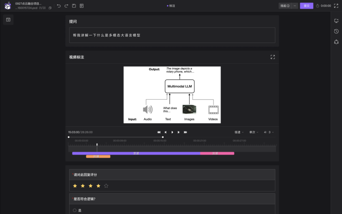Step back one frame
342x214 pixels.
click(166, 132)
